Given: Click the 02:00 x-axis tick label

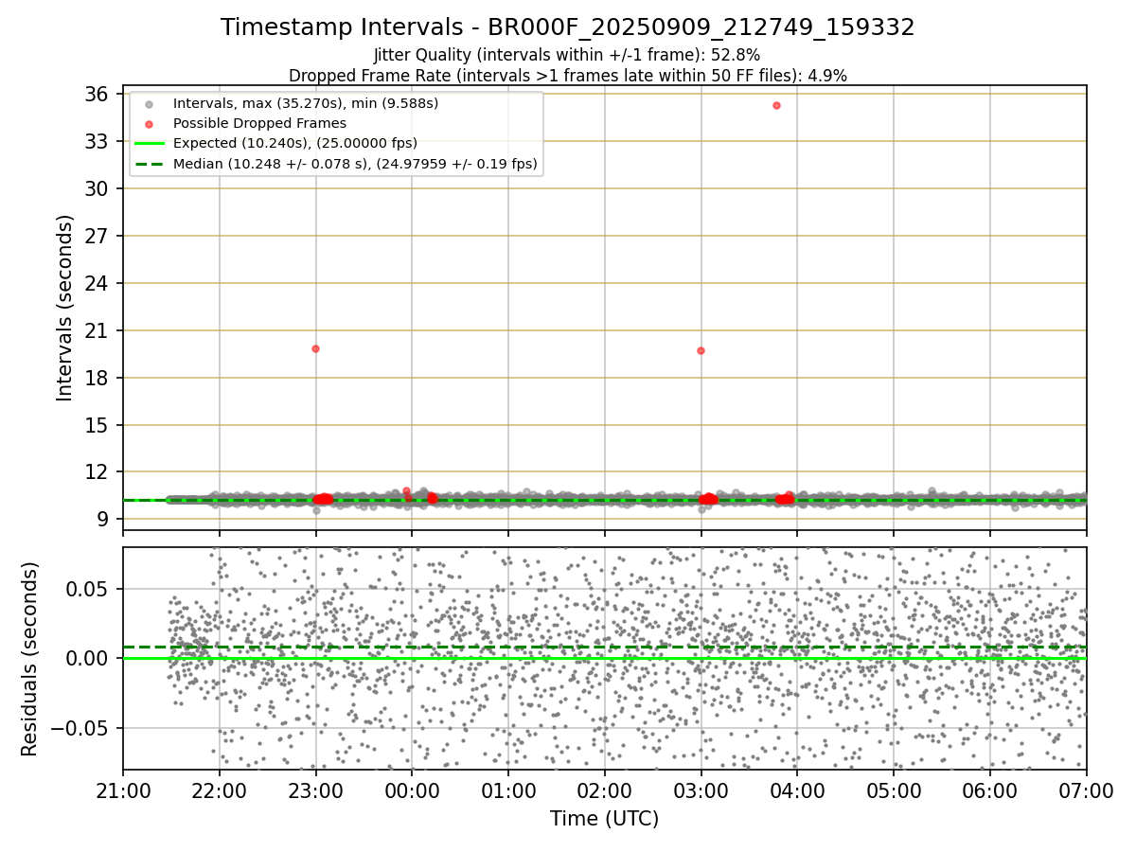Looking at the screenshot, I should [605, 790].
